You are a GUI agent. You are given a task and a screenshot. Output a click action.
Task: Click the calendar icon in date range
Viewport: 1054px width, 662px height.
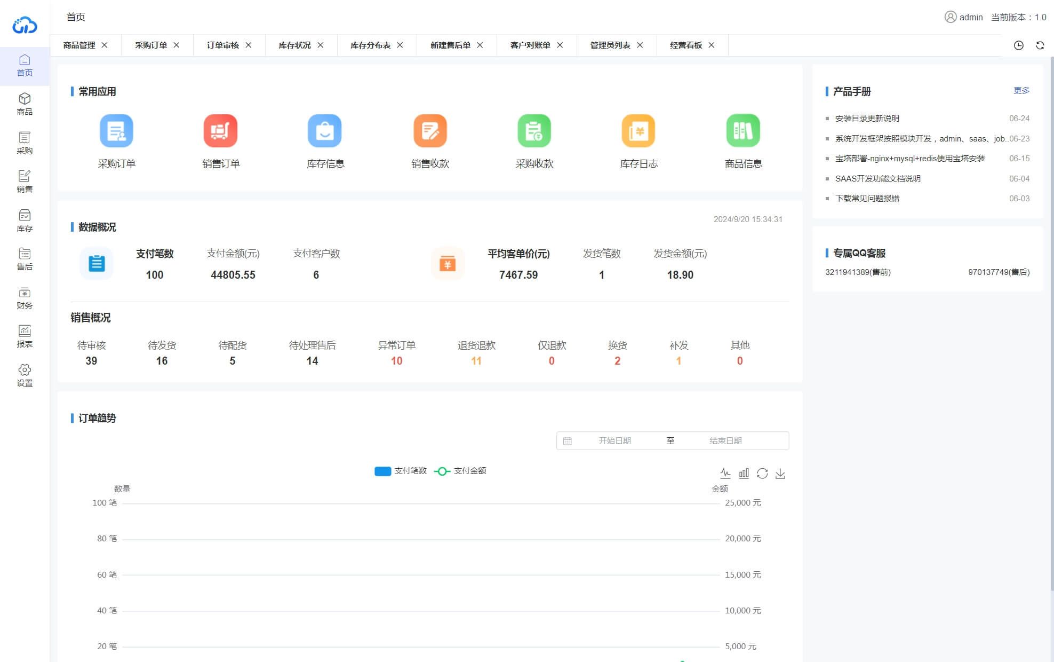(568, 441)
